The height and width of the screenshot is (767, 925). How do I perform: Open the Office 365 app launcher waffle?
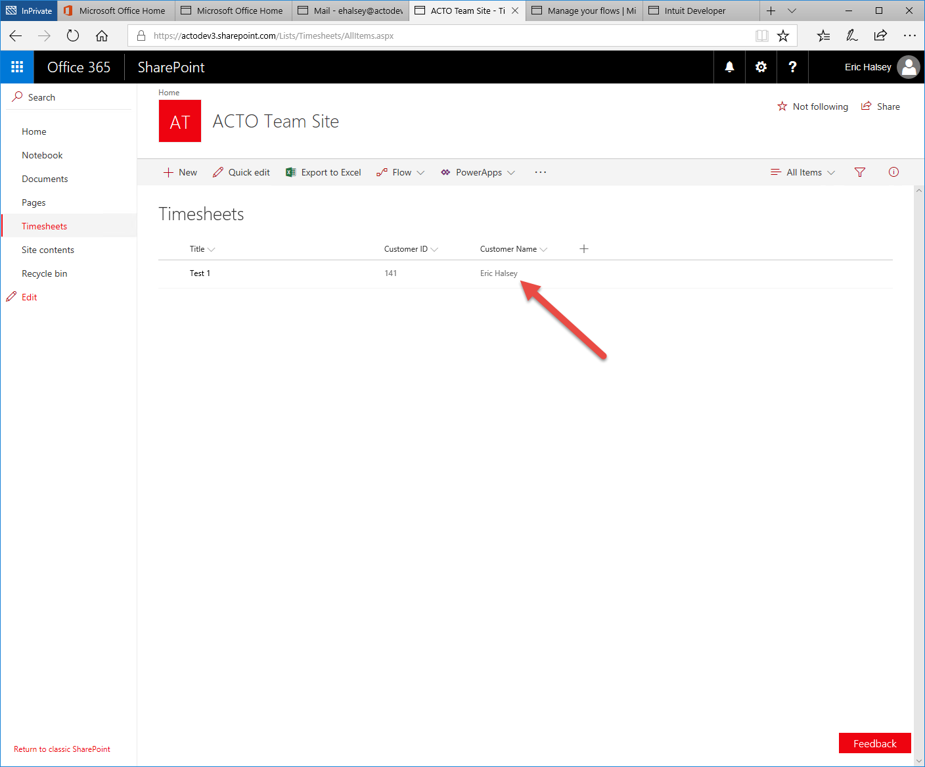(x=17, y=67)
